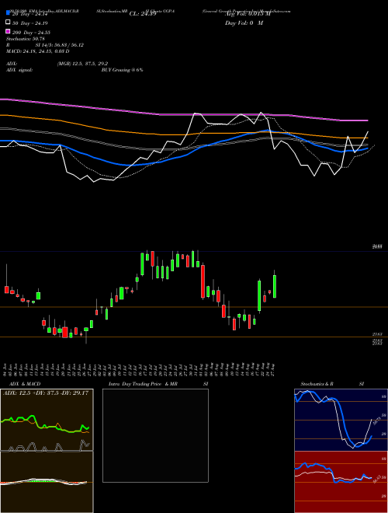
Task: Click the '20 Day - 24.14' legend text
Action: [x=30, y=14]
